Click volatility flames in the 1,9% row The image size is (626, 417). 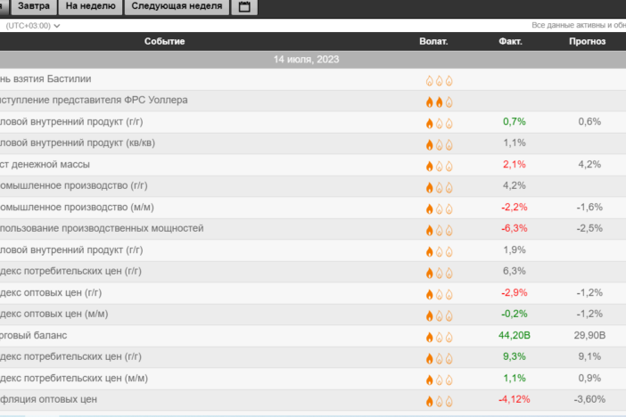tap(439, 252)
